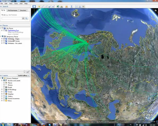Screen dimensions: 158x126
Task: Expand the Borders and Labels layer node
Action: point(2,80)
